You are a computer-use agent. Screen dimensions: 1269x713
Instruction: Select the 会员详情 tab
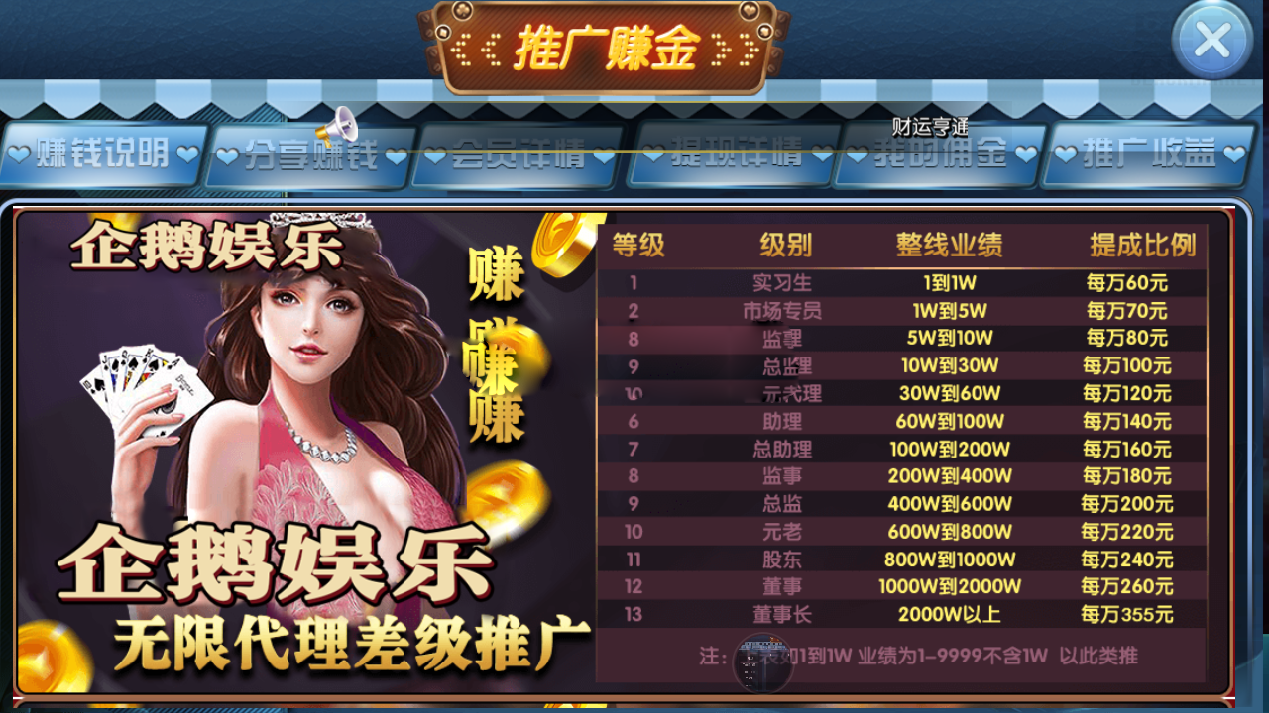click(519, 155)
